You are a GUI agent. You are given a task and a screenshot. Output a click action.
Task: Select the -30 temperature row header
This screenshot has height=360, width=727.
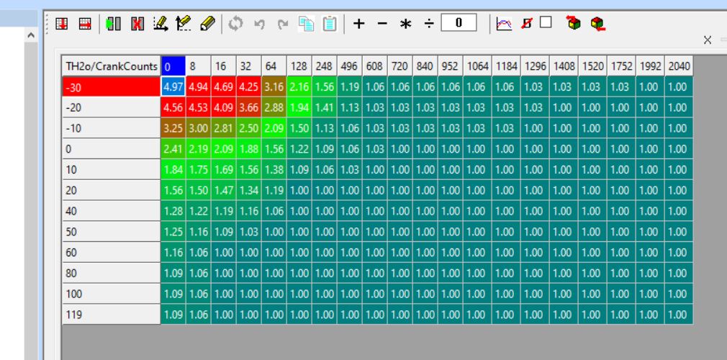[111, 87]
